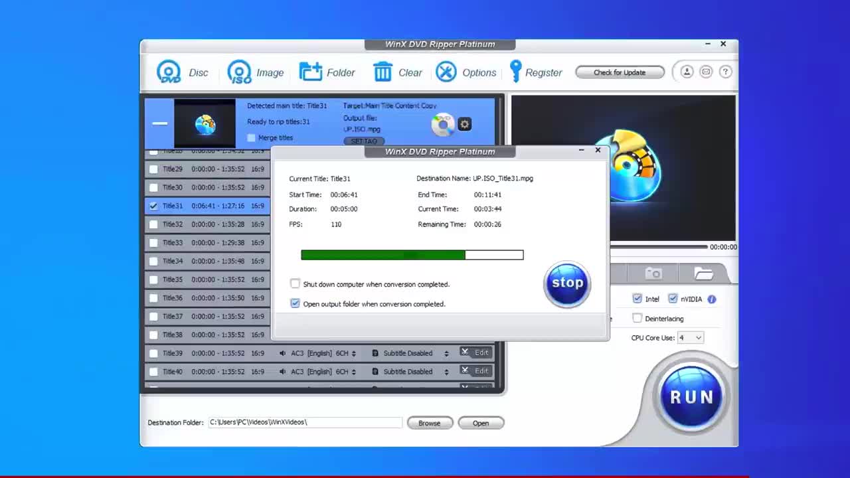The width and height of the screenshot is (850, 478).
Task: Click the DVD disc output profile icon
Action: (x=442, y=125)
